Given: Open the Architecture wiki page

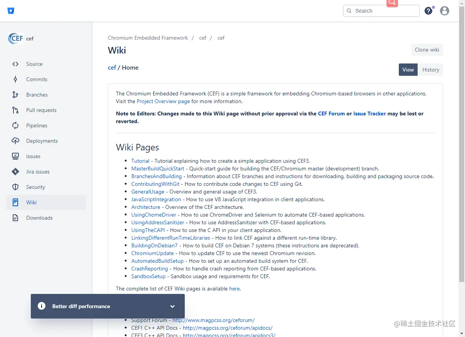Looking at the screenshot, I should [x=146, y=207].
